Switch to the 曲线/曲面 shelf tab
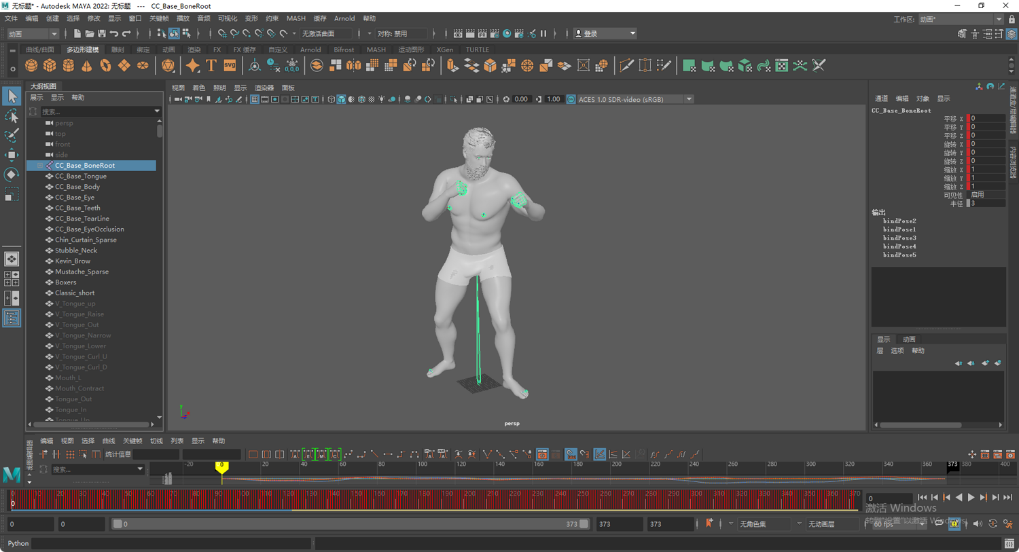Image resolution: width=1019 pixels, height=552 pixels. click(40, 50)
